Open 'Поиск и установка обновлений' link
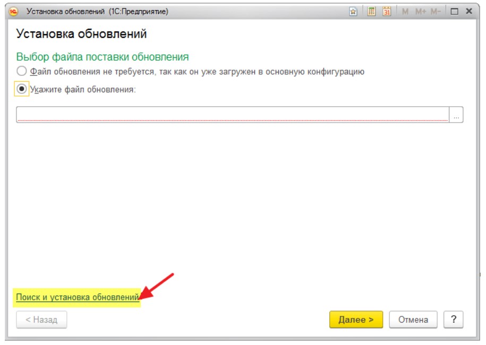The height and width of the screenshot is (345, 486). (x=78, y=298)
